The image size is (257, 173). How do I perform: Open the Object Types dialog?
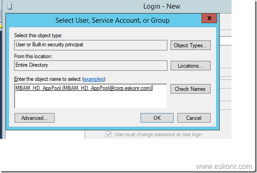click(x=191, y=45)
